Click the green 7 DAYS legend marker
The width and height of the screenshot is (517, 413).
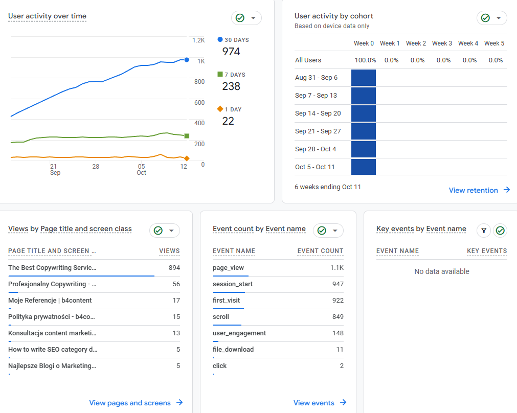220,74
